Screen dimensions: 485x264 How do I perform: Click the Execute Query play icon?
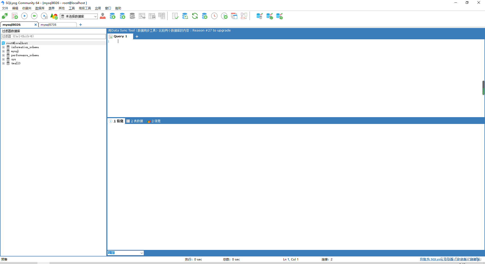(x=25, y=16)
